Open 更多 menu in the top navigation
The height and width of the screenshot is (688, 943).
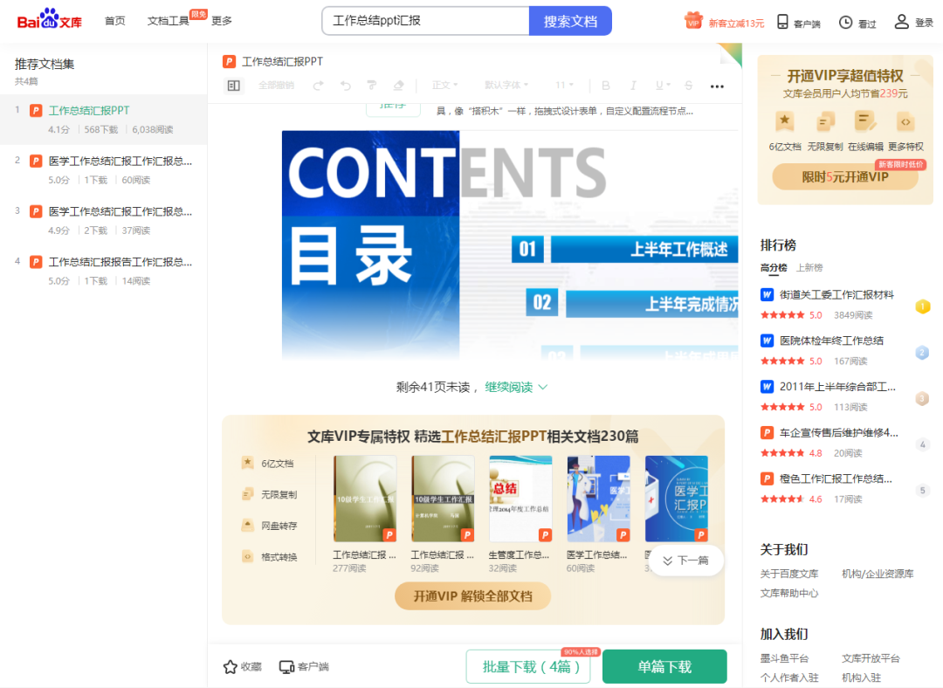[x=221, y=21]
